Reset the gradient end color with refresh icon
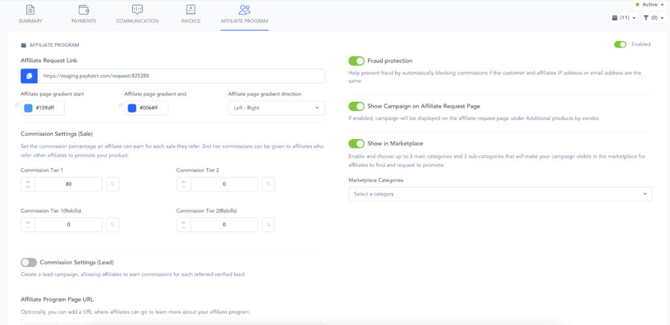 [x=121, y=104]
